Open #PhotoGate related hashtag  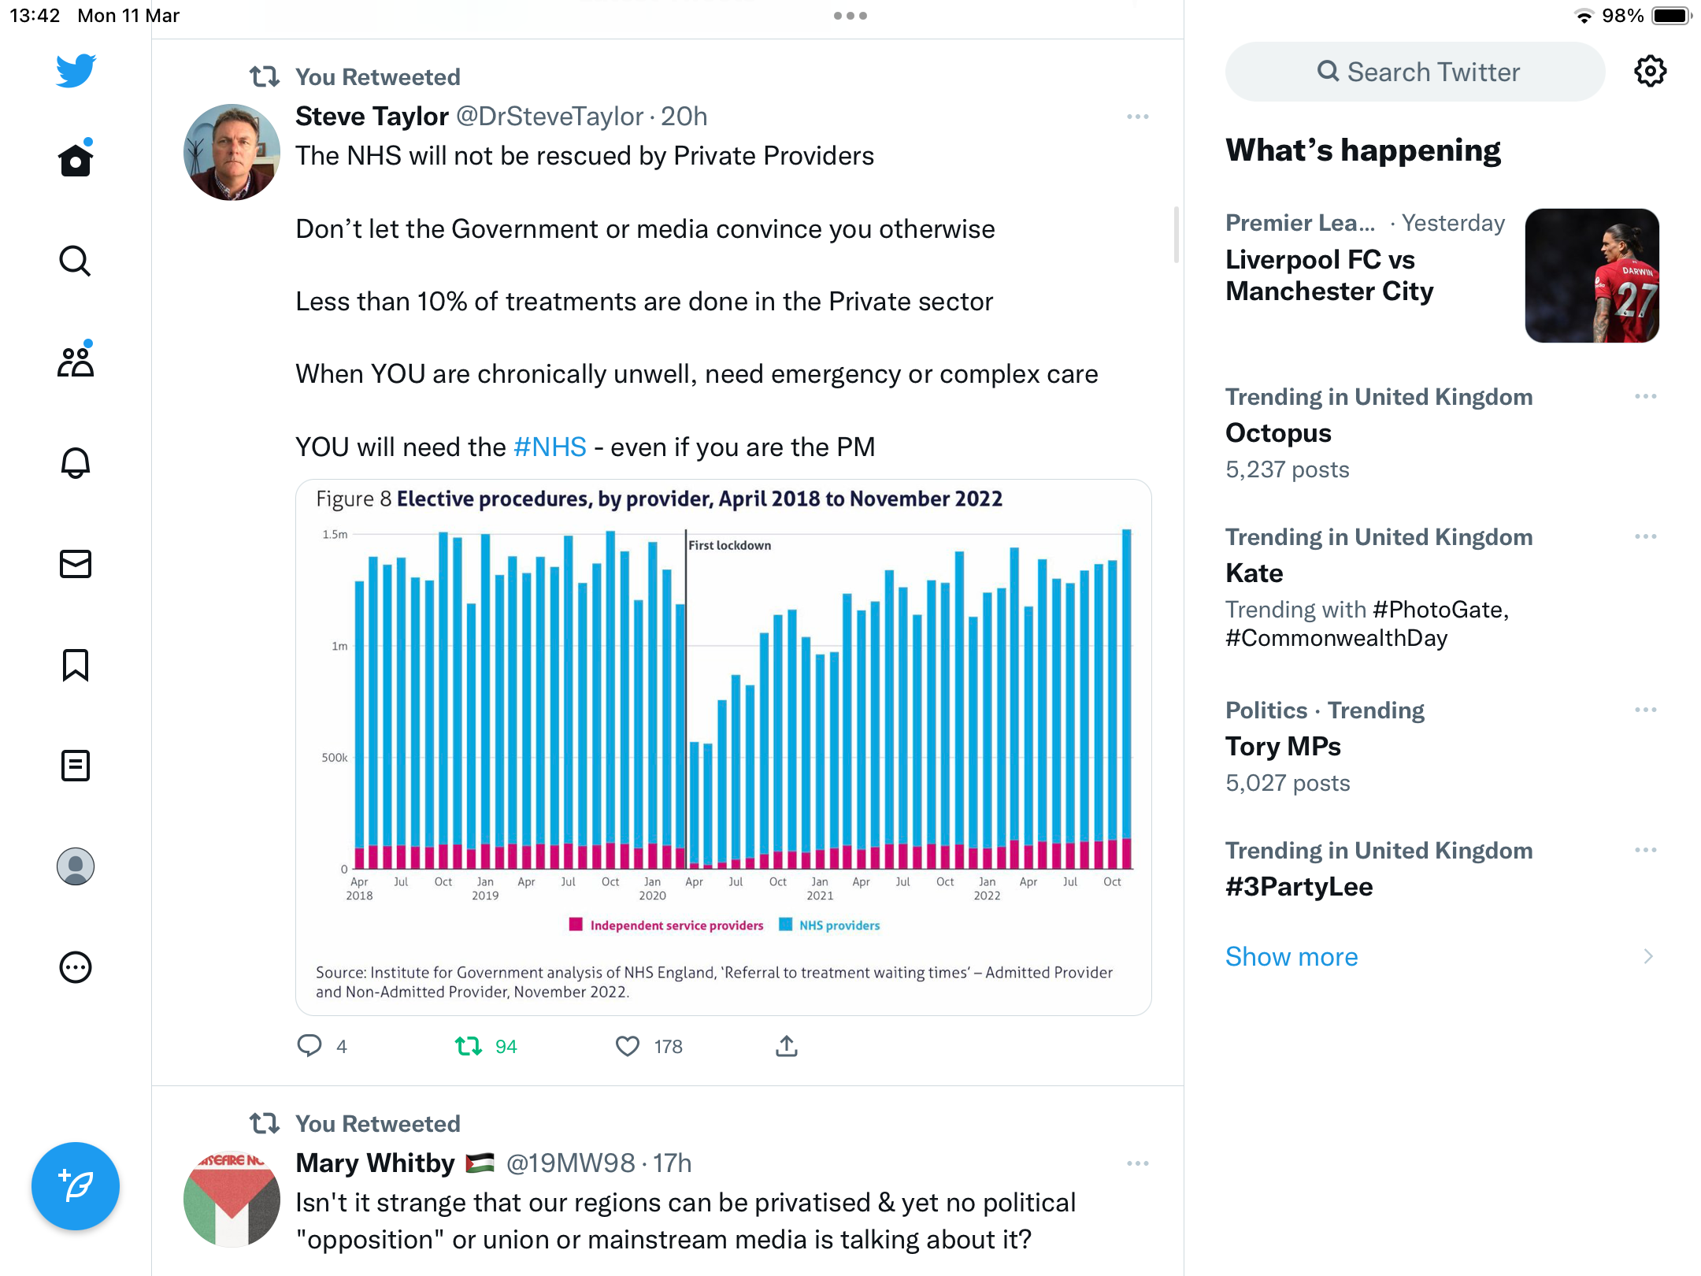click(1440, 609)
